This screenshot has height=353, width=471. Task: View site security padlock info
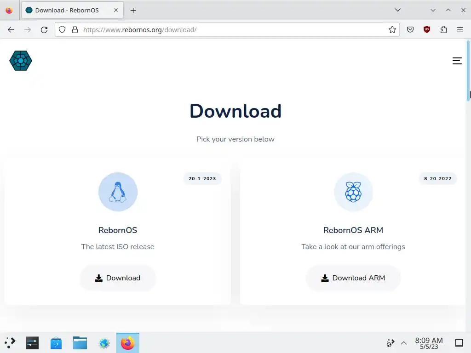pyautogui.click(x=75, y=30)
